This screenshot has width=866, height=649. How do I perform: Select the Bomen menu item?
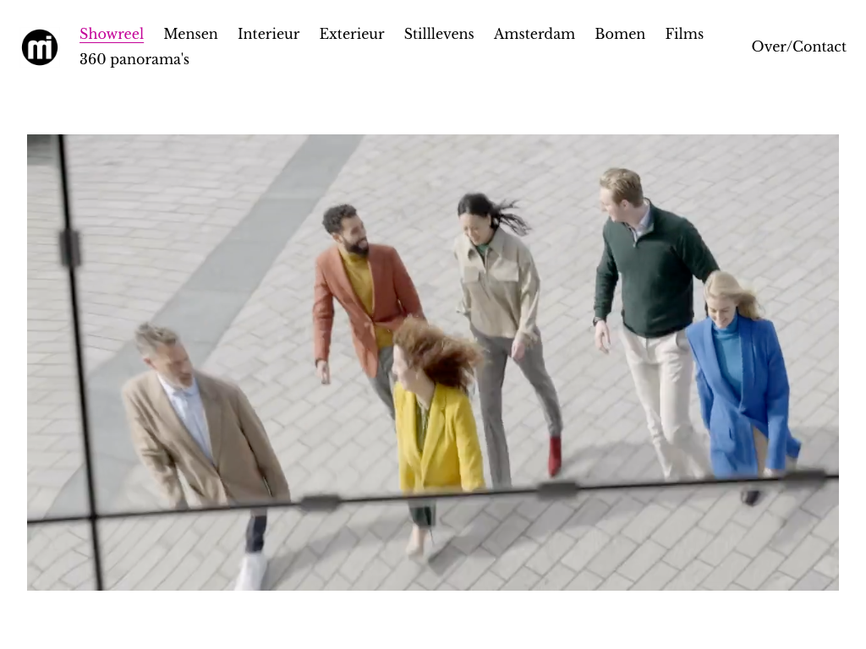(x=619, y=34)
